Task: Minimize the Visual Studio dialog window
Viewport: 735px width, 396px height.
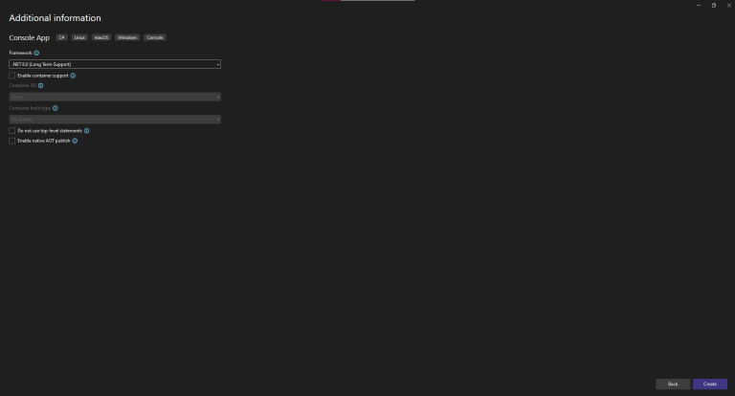Action: pos(699,6)
